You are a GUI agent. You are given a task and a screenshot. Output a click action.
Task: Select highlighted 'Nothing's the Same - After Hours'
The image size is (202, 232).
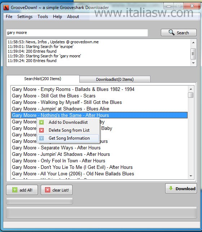click(x=99, y=115)
